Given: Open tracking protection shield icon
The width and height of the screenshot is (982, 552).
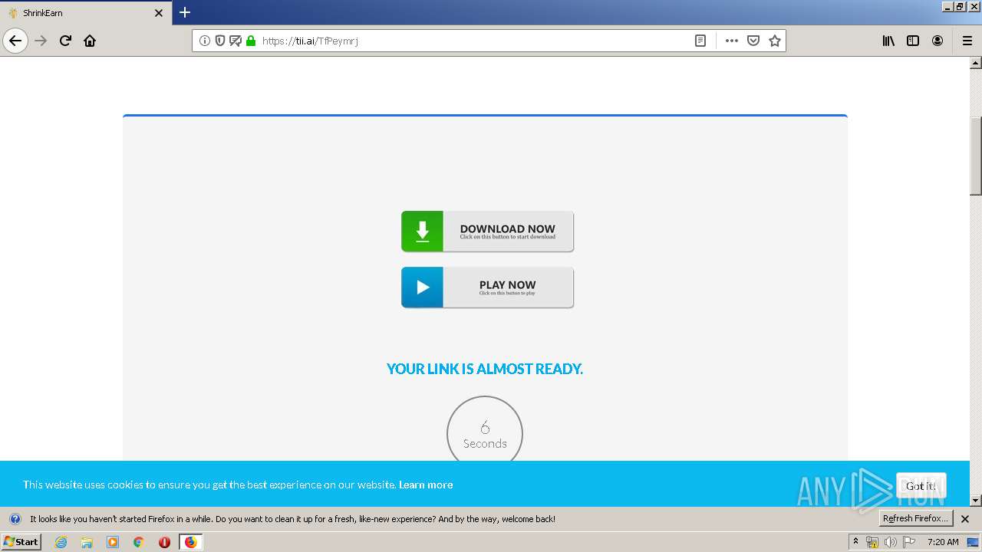Looking at the screenshot, I should click(x=220, y=41).
